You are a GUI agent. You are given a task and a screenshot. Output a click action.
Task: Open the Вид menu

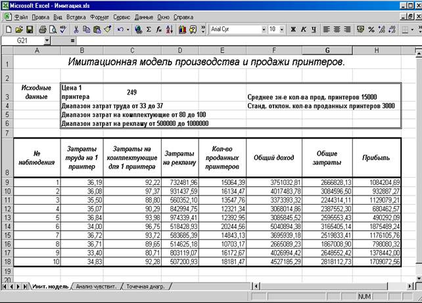click(58, 17)
